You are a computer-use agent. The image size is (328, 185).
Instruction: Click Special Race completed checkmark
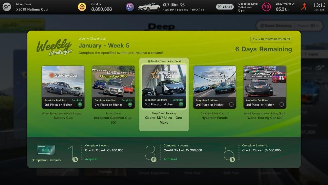pyautogui.click(x=181, y=104)
